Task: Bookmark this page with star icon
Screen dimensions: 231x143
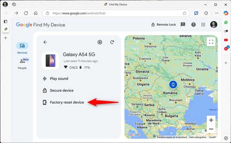Action: click(185, 13)
